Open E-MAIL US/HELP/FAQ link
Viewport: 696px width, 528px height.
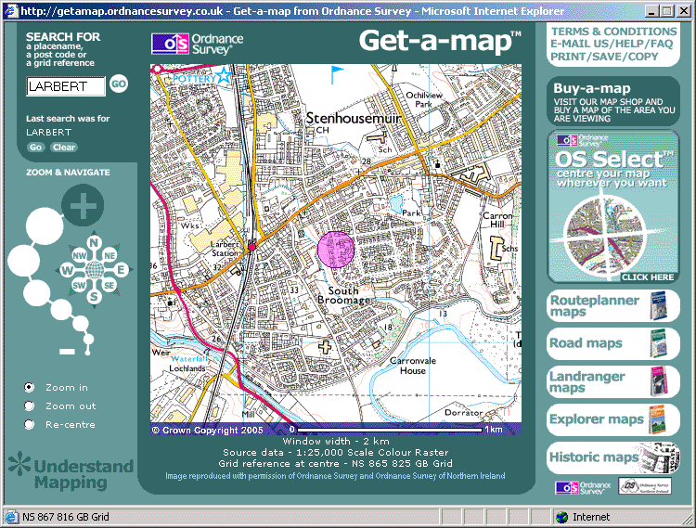click(612, 44)
